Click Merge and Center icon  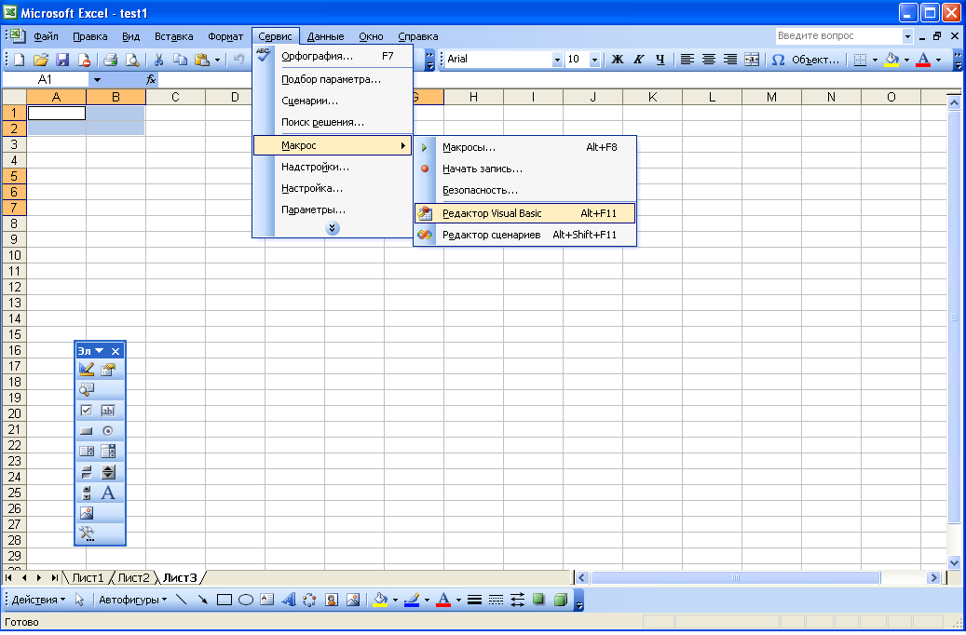click(x=752, y=60)
